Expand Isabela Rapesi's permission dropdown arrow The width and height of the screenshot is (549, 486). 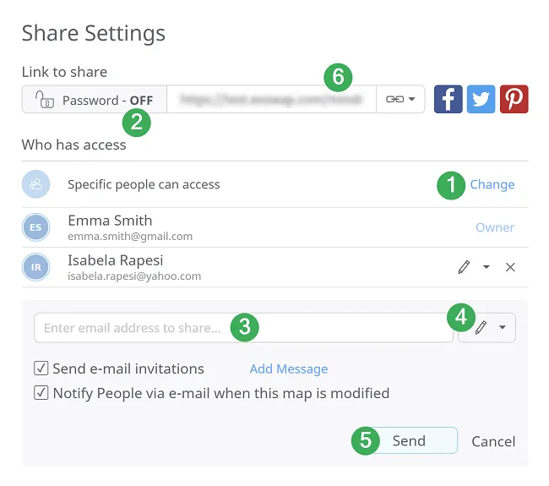click(486, 267)
